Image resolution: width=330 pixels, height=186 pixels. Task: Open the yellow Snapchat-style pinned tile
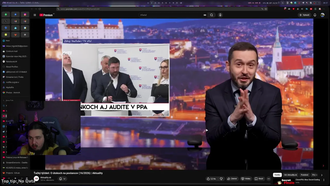click(x=6, y=35)
